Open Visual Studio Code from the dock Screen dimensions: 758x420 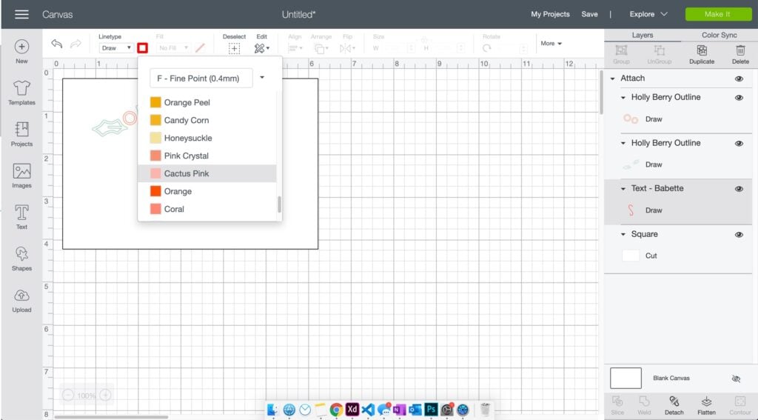[x=368, y=410]
